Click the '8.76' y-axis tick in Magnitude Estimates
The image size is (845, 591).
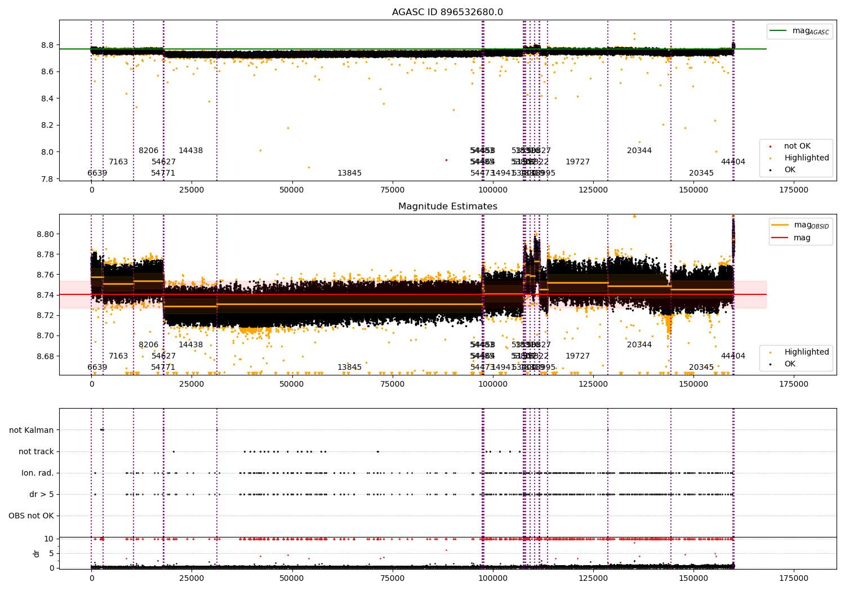45,275
